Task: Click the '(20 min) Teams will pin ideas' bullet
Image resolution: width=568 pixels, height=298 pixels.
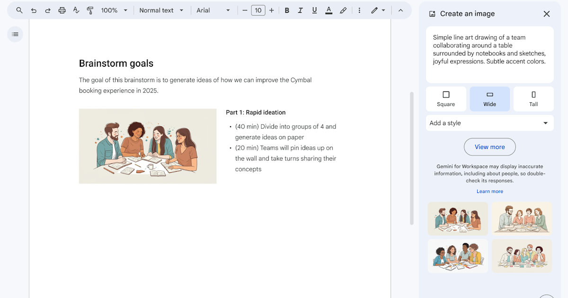Action: [x=286, y=158]
